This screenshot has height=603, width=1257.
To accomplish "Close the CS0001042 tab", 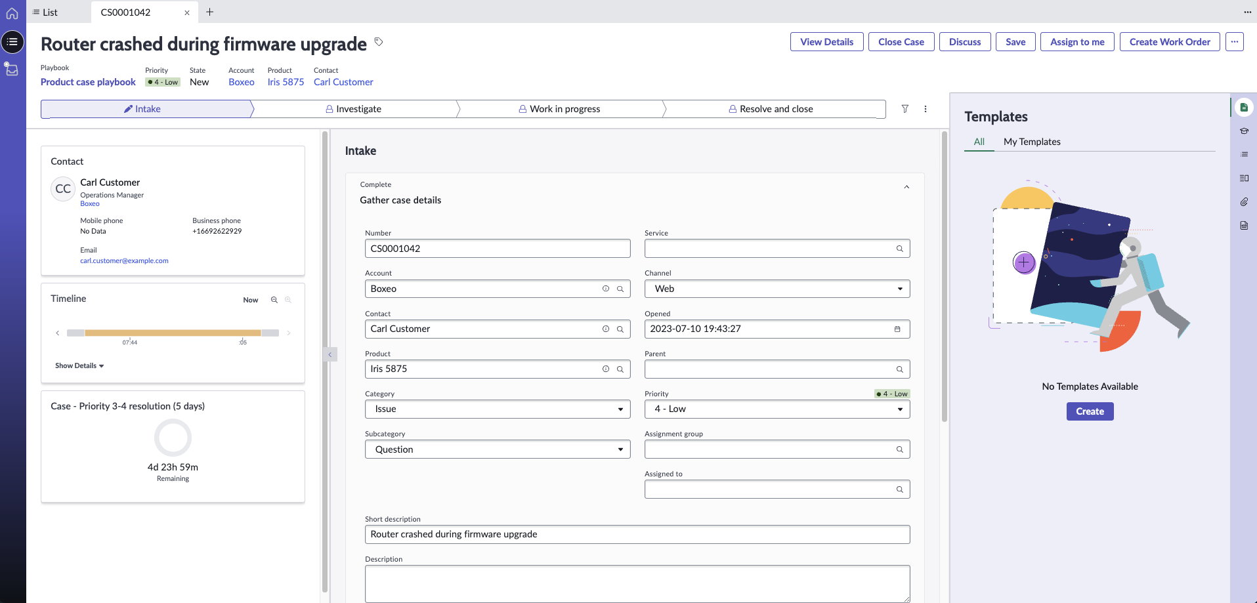I will click(x=187, y=12).
